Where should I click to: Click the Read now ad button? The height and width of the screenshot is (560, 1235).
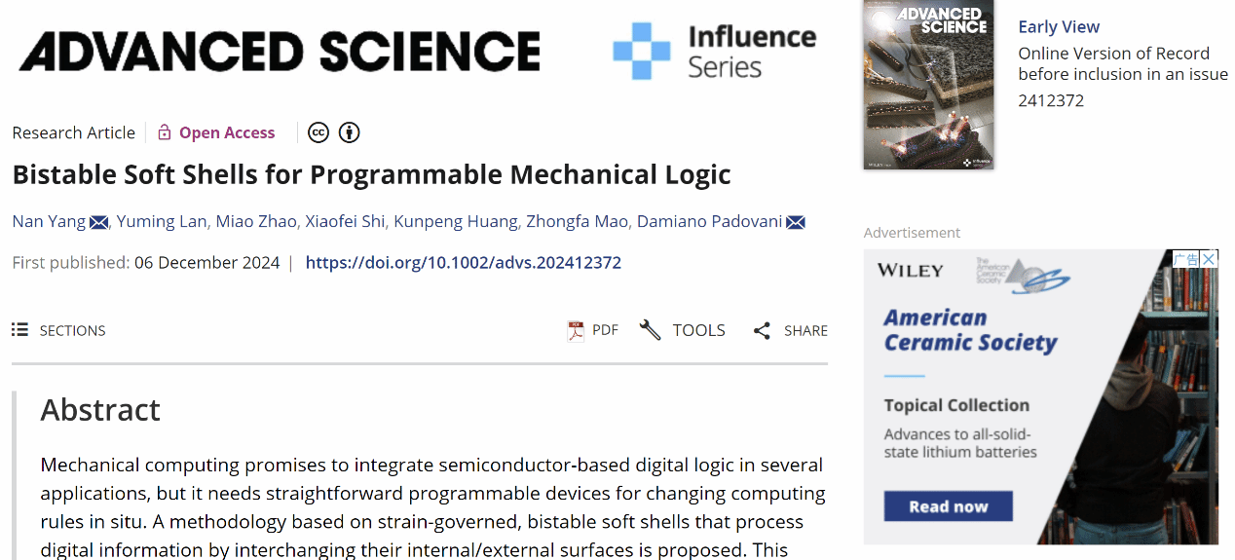click(948, 506)
